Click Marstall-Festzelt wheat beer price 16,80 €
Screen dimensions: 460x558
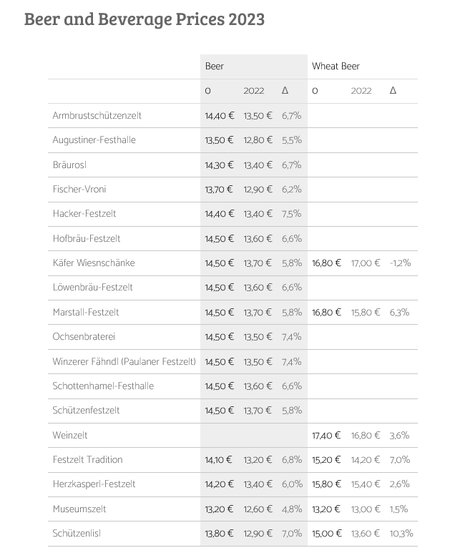pyautogui.click(x=327, y=313)
